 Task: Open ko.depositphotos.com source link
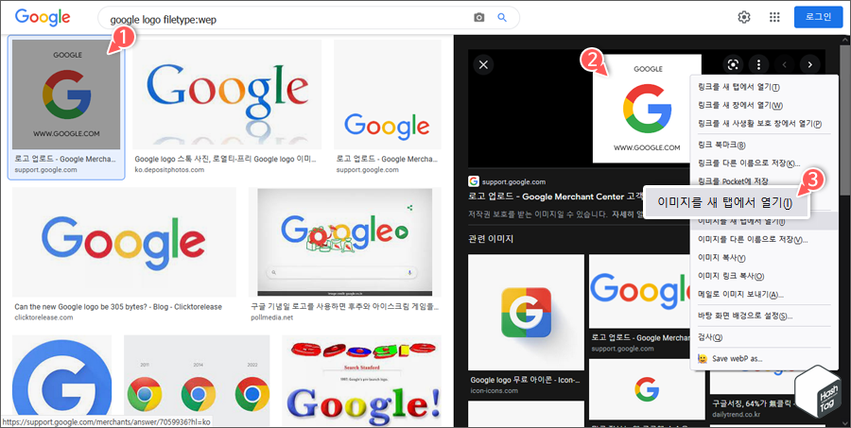169,170
